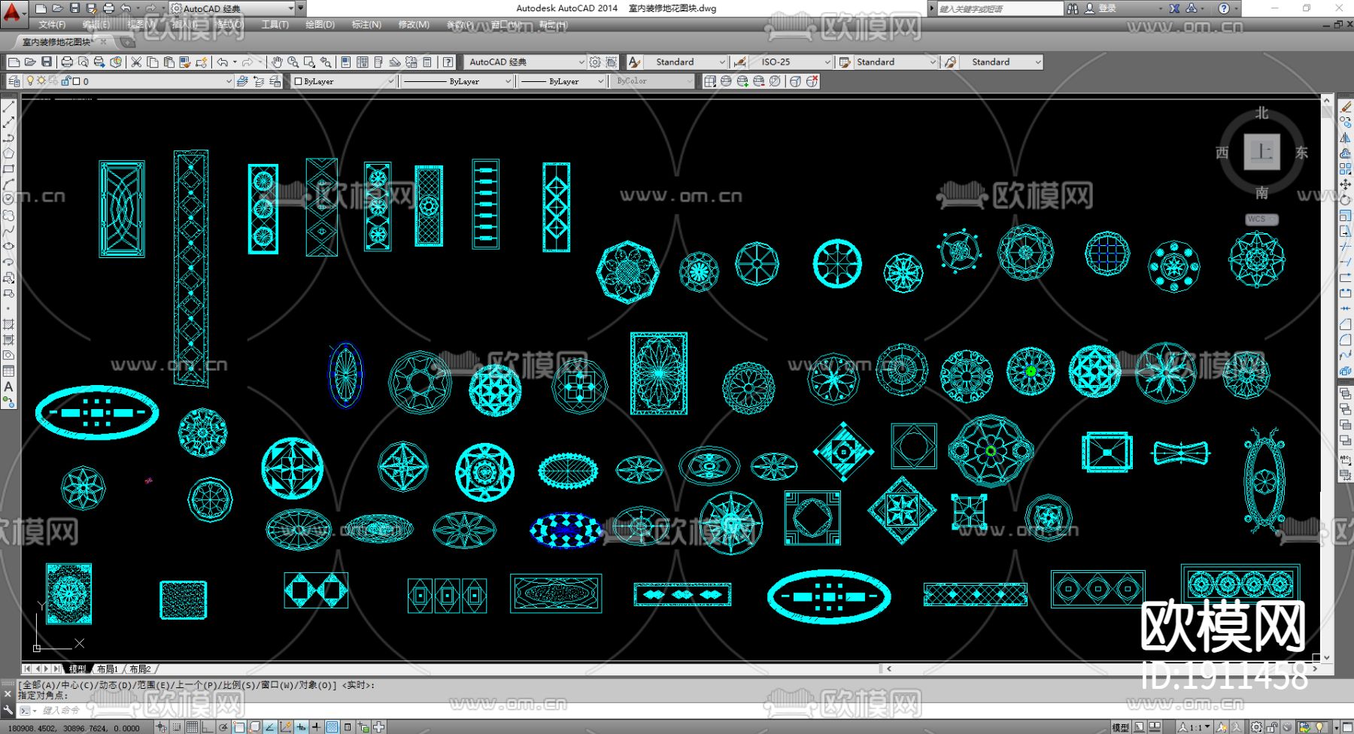Open the Text Style Standard dropdown

722,62
